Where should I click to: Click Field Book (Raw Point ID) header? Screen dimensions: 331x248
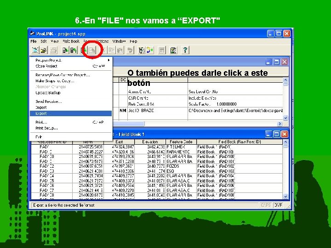[x=240, y=142]
